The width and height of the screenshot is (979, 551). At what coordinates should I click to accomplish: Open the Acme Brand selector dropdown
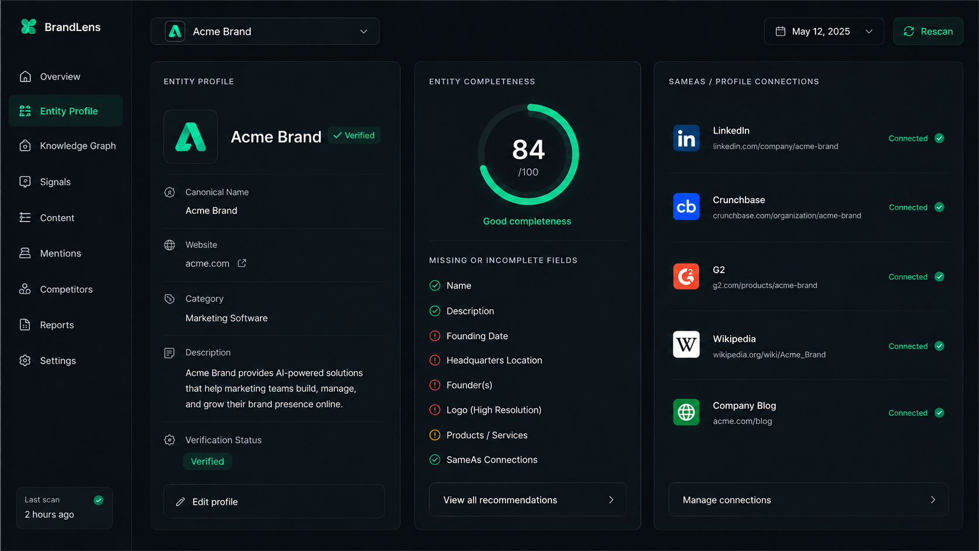[x=265, y=31]
